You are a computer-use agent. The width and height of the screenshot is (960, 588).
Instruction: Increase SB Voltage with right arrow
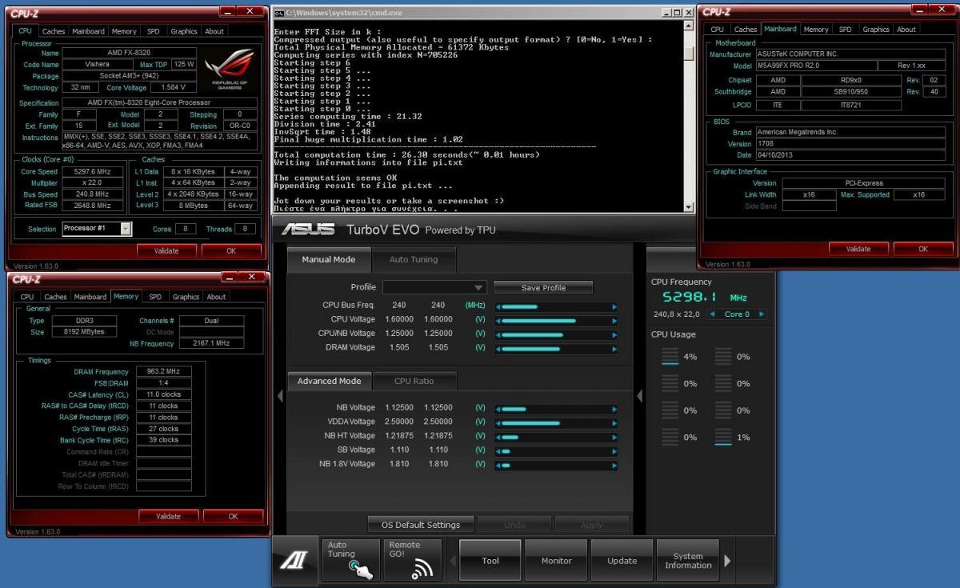click(614, 451)
